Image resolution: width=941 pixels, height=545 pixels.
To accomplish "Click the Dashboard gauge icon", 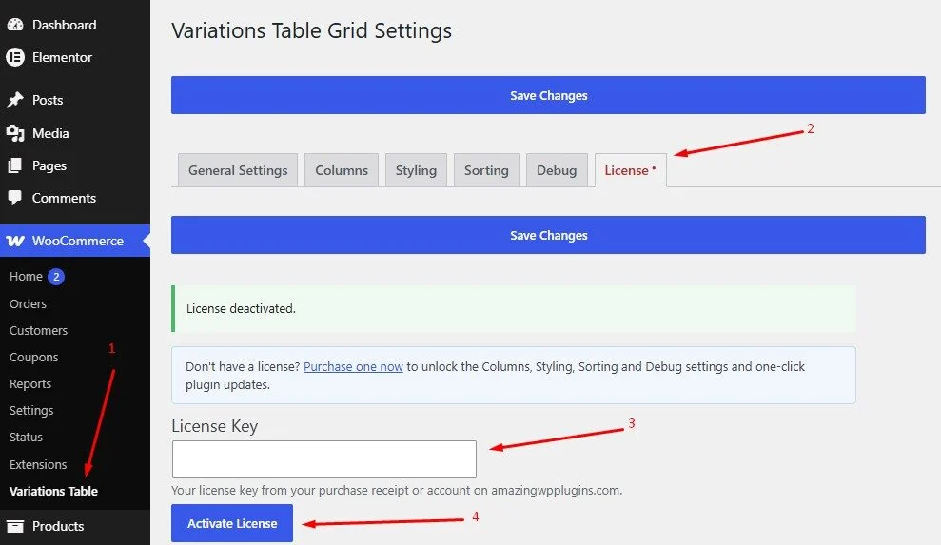I will coord(15,25).
